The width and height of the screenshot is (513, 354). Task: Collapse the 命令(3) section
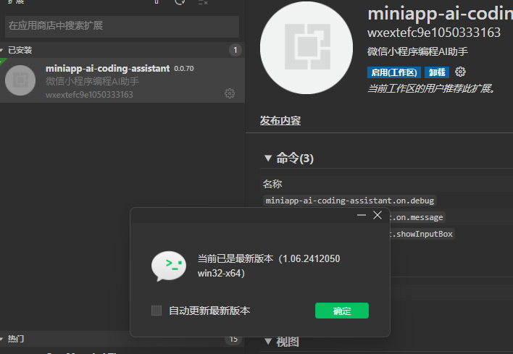click(289, 159)
